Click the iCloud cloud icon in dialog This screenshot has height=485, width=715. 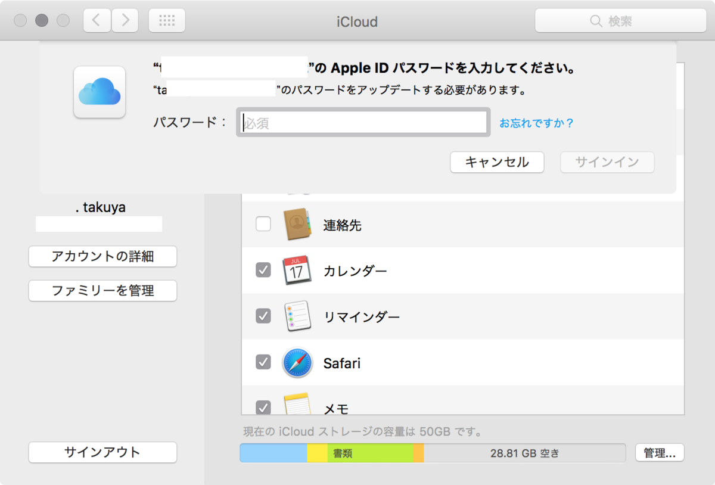tap(100, 92)
